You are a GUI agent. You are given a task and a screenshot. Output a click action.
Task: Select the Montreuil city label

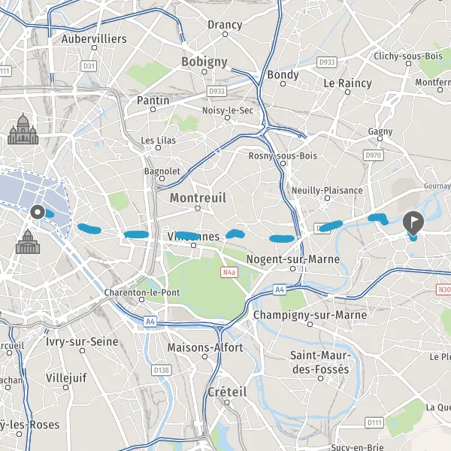198,198
